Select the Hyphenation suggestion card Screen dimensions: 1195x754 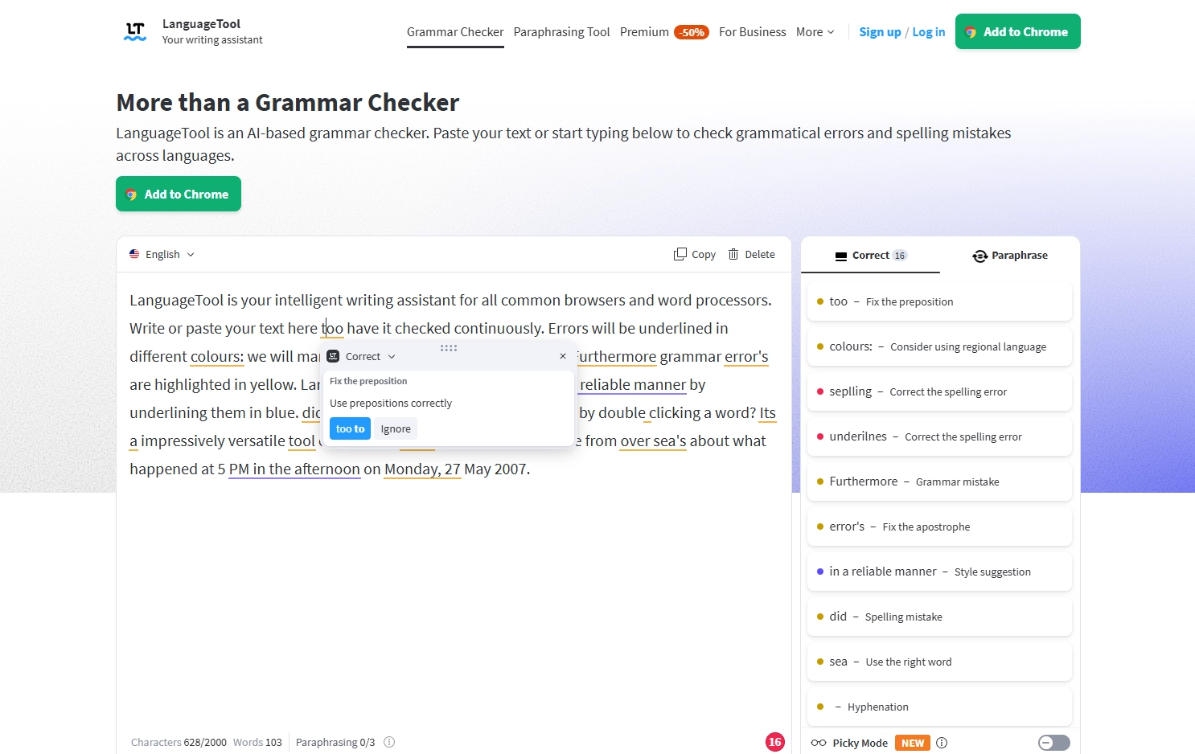(939, 707)
